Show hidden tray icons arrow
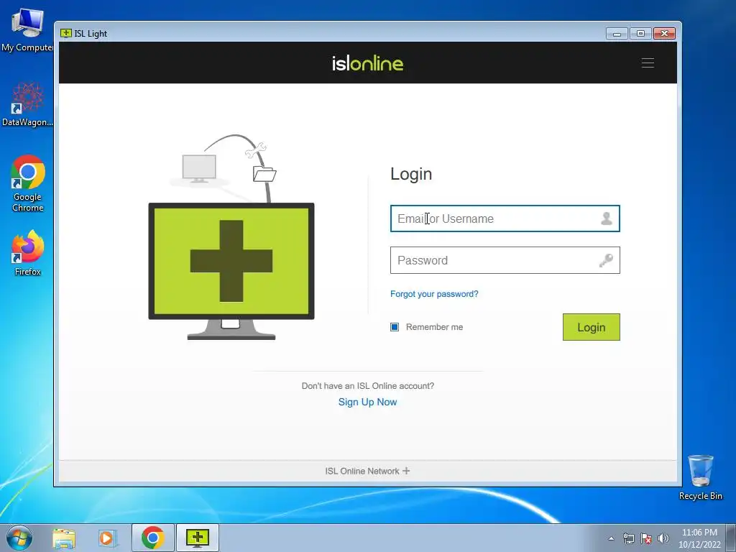 coord(611,538)
